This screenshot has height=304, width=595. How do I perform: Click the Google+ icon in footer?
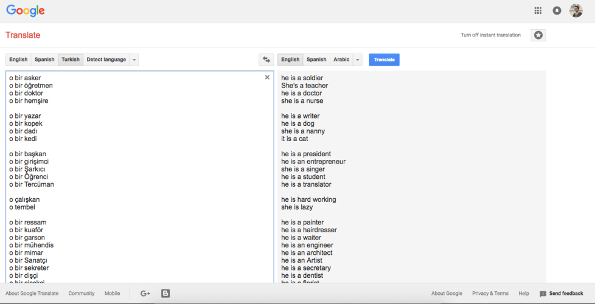point(145,294)
